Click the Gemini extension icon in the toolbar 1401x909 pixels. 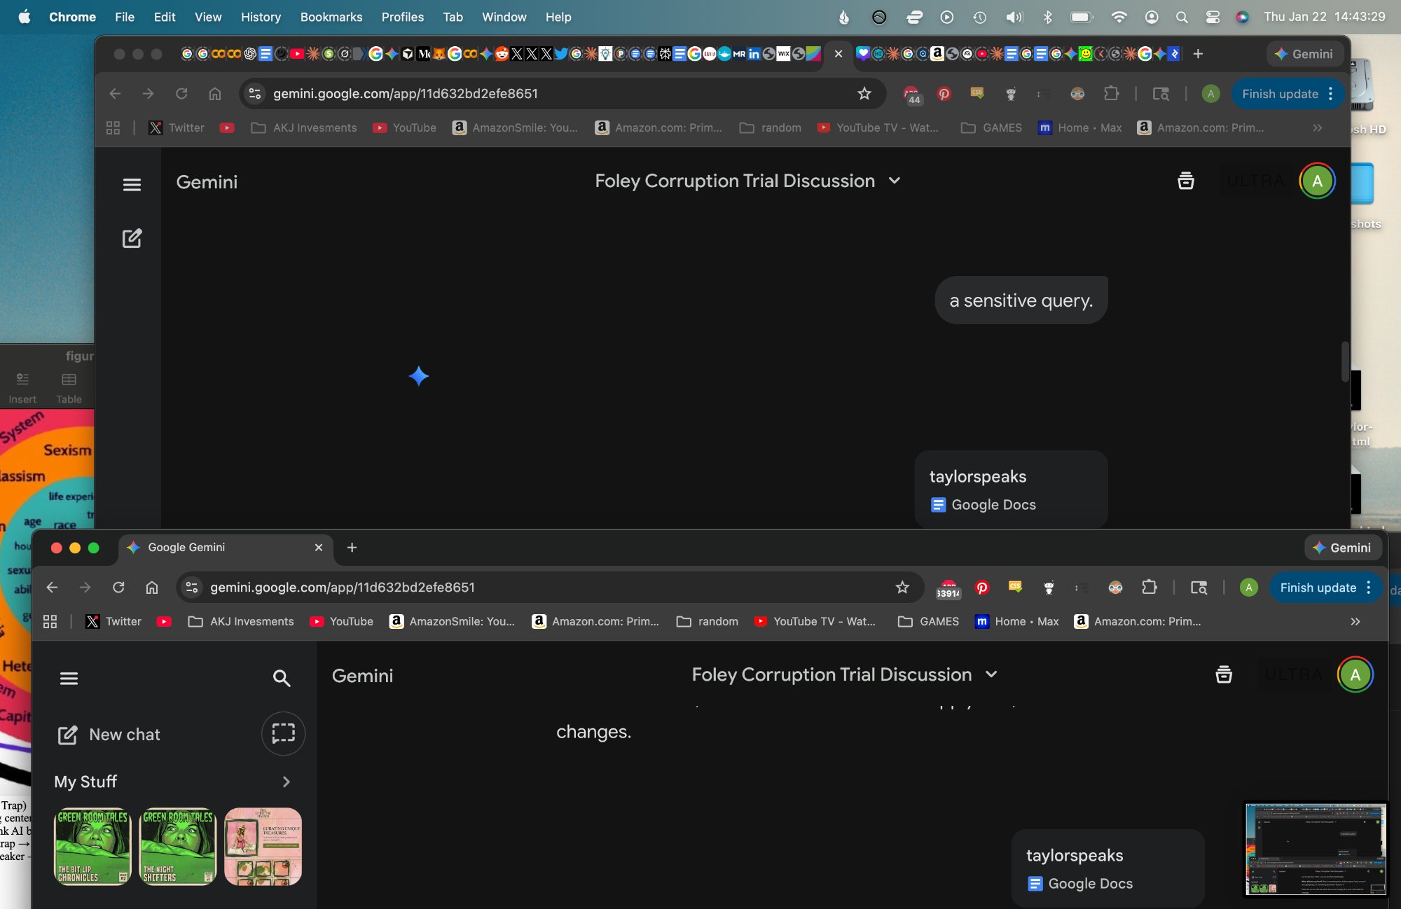1343,548
